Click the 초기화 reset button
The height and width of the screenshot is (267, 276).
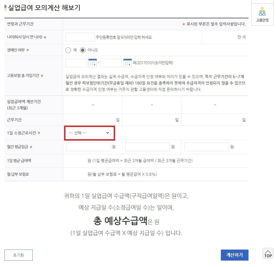(19, 255)
